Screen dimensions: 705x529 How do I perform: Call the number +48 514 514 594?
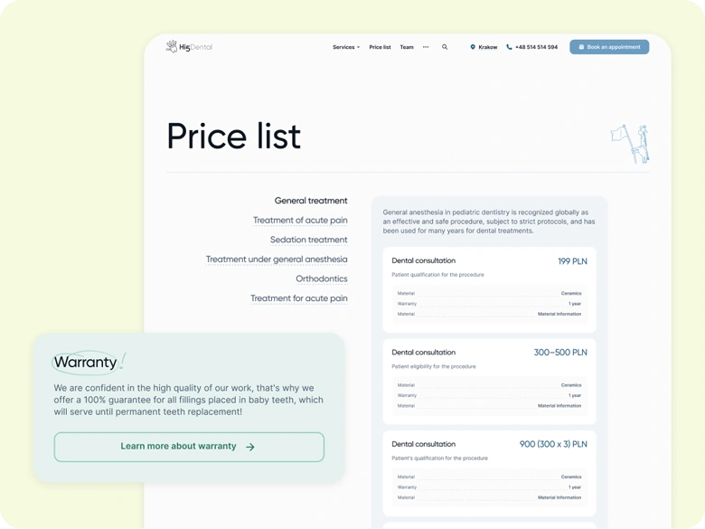pos(536,47)
